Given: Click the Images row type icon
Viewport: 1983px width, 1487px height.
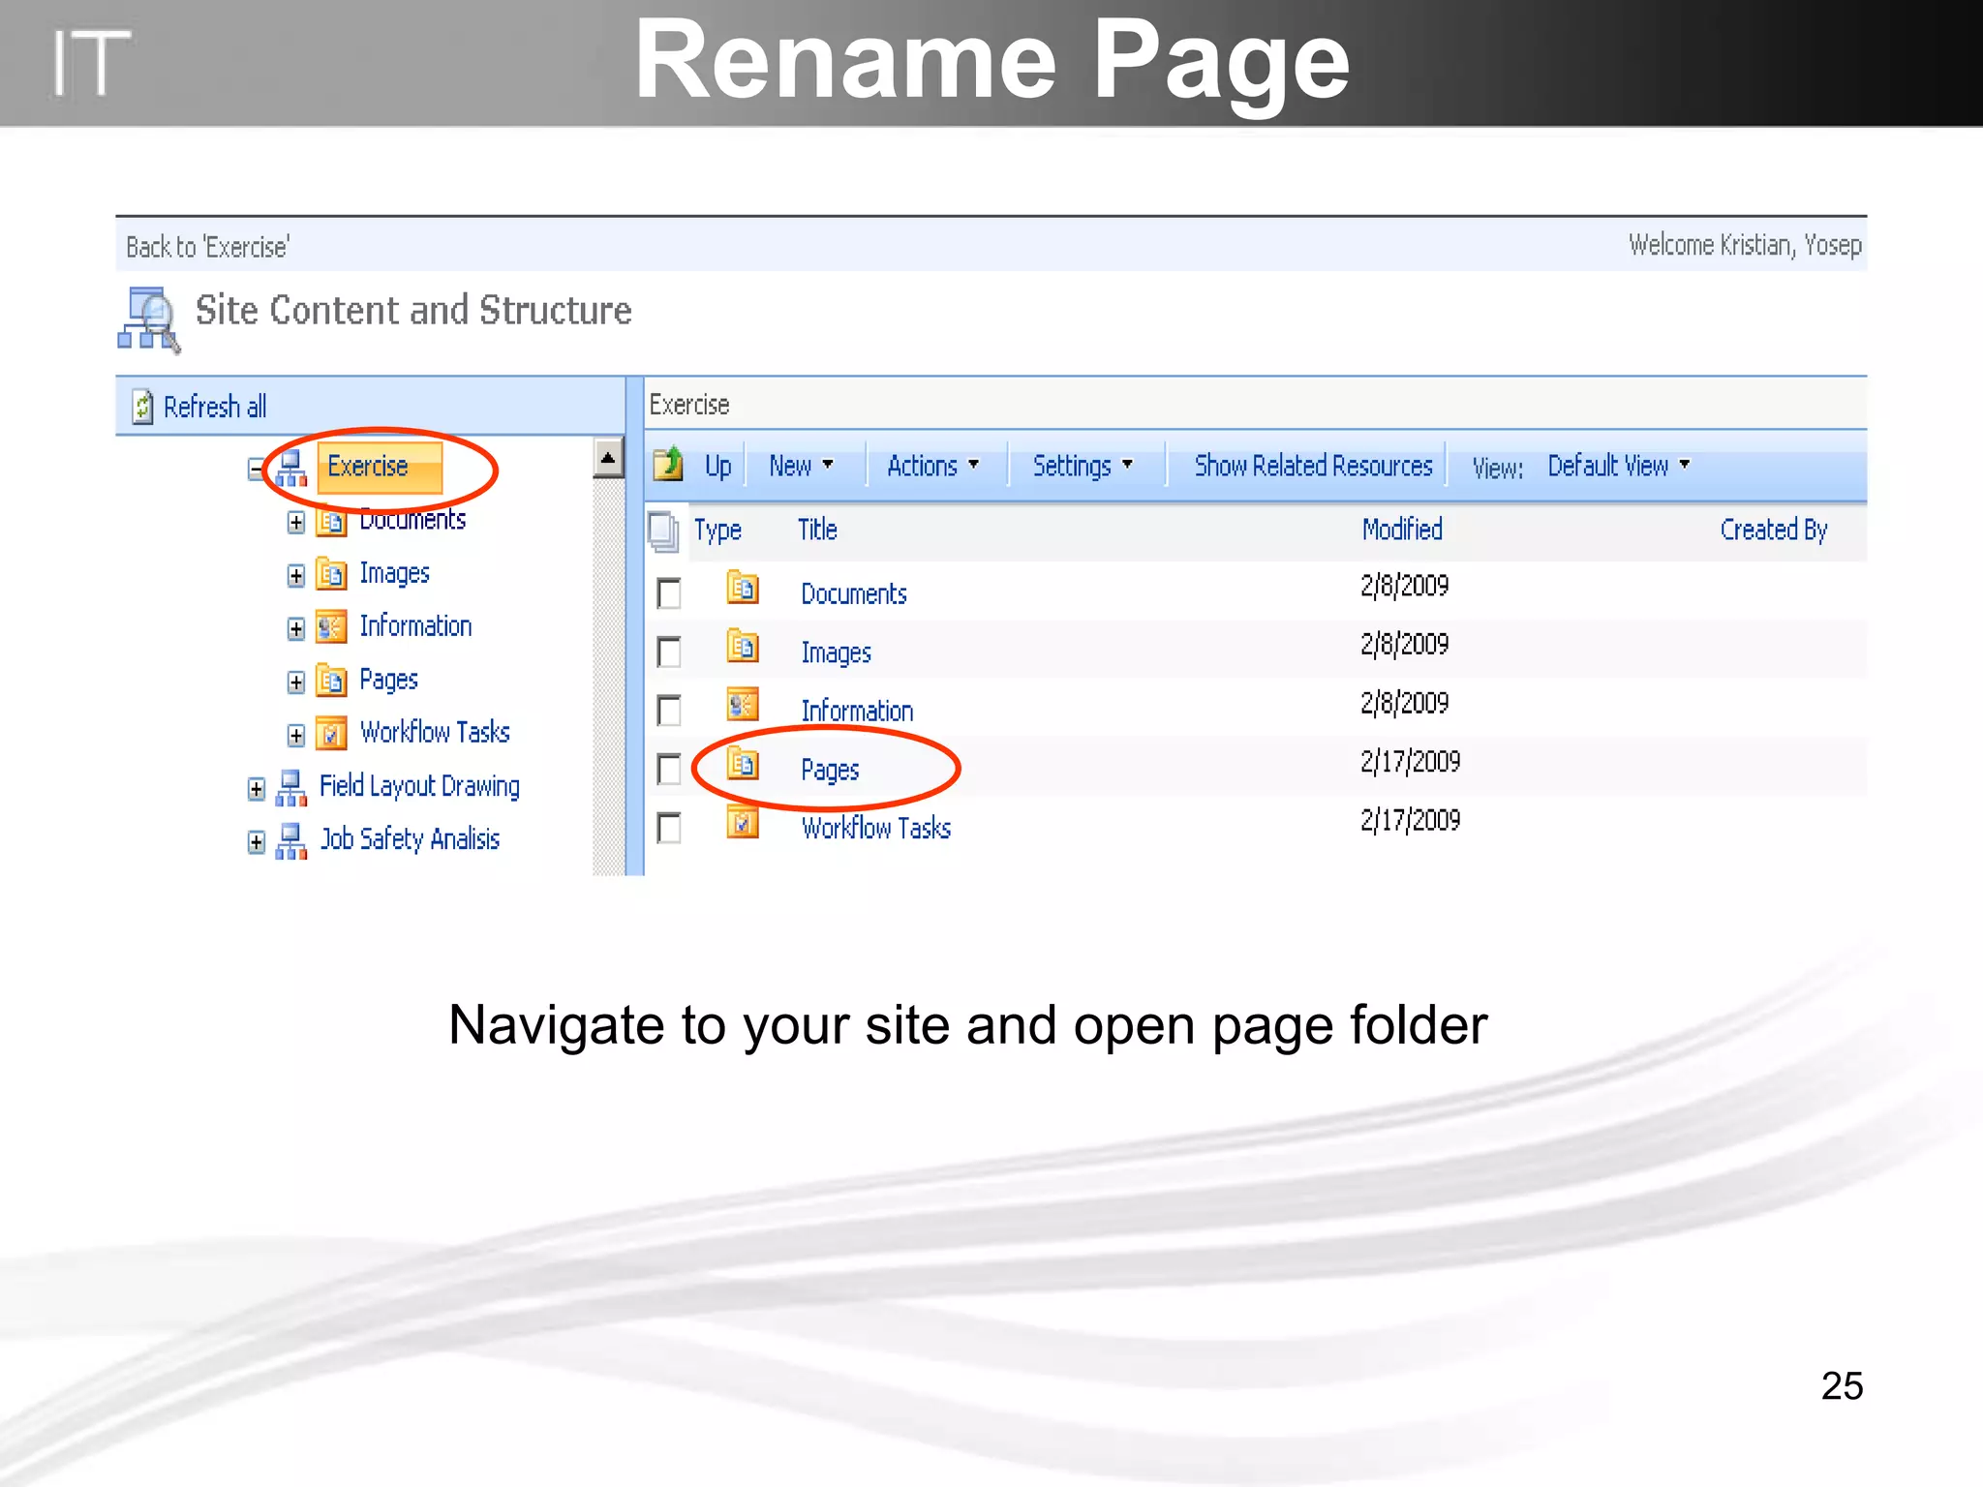Looking at the screenshot, I should [743, 647].
